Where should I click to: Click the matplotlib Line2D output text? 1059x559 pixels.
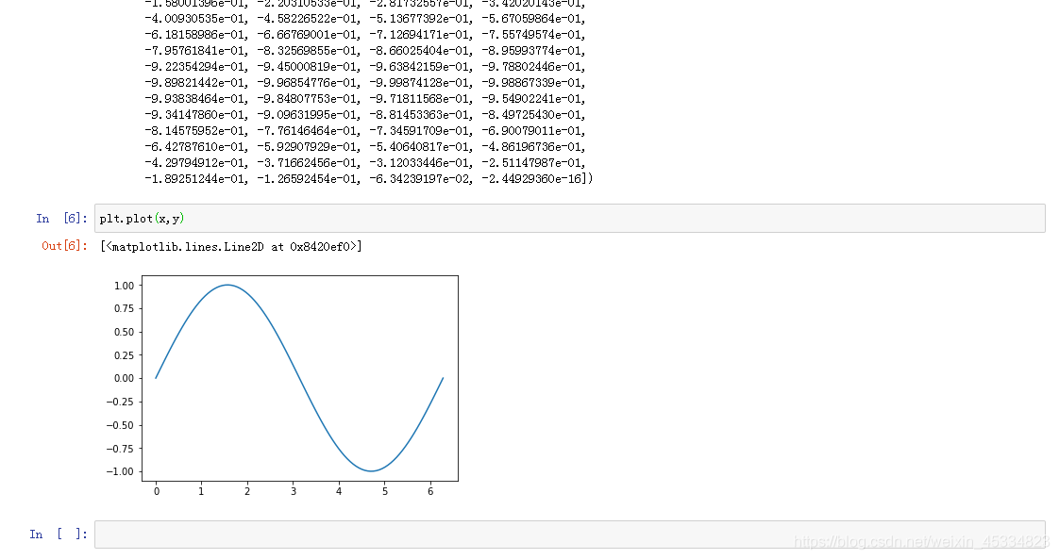coord(231,247)
